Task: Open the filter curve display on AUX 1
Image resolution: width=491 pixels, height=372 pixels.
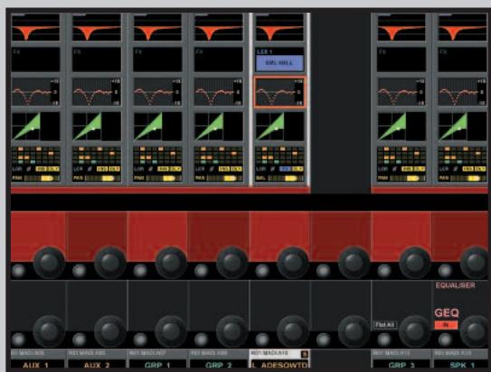Action: coord(35,28)
